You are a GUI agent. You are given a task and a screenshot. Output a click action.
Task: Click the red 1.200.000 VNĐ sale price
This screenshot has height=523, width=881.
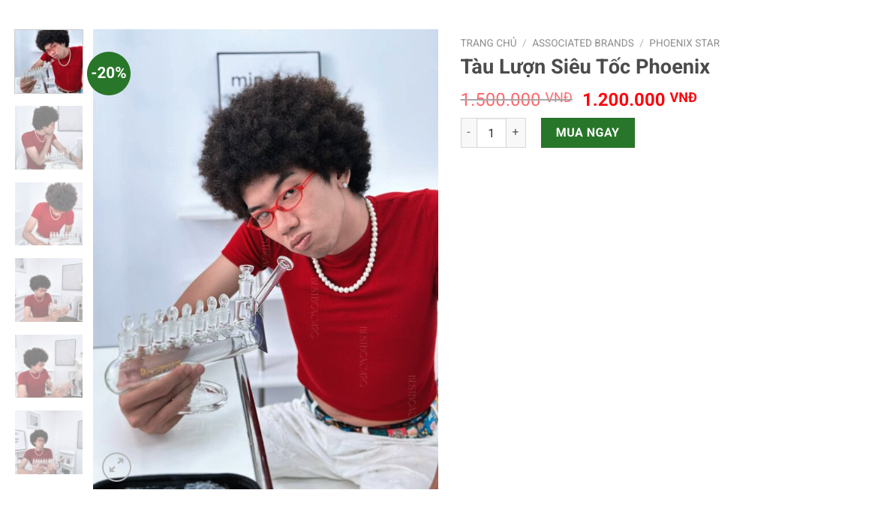(640, 100)
